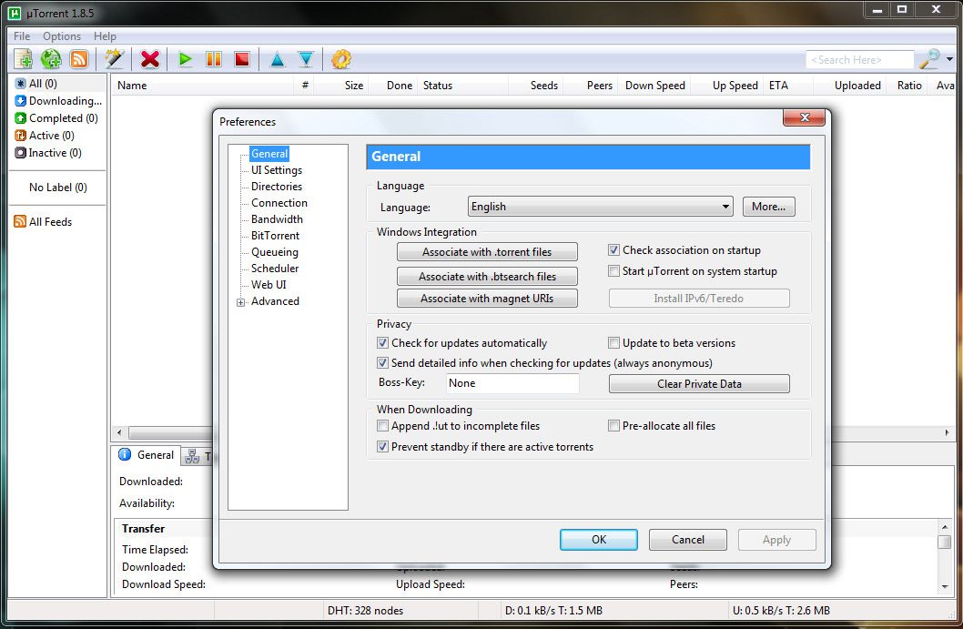Enable Update to beta versions checkbox
Viewport: 963px width, 629px height.
(613, 343)
